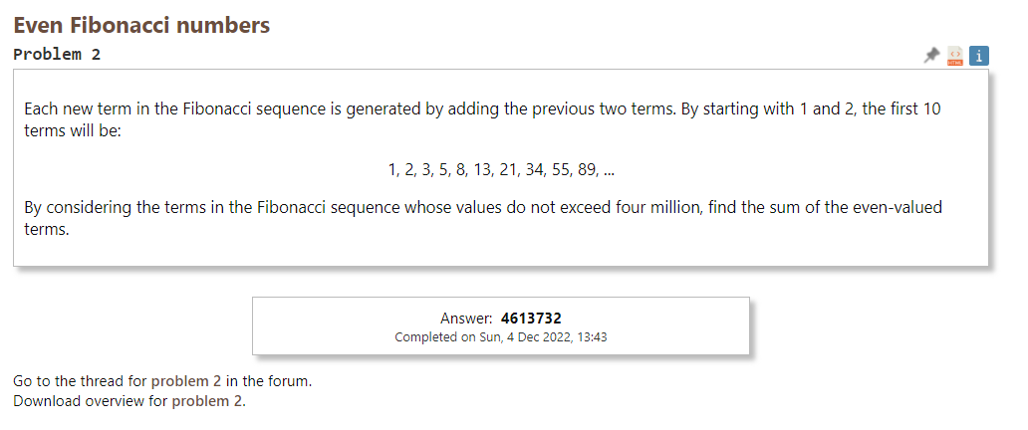This screenshot has height=430, width=1028.
Task: Select the Problem 2 label under title
Action: pyautogui.click(x=57, y=55)
